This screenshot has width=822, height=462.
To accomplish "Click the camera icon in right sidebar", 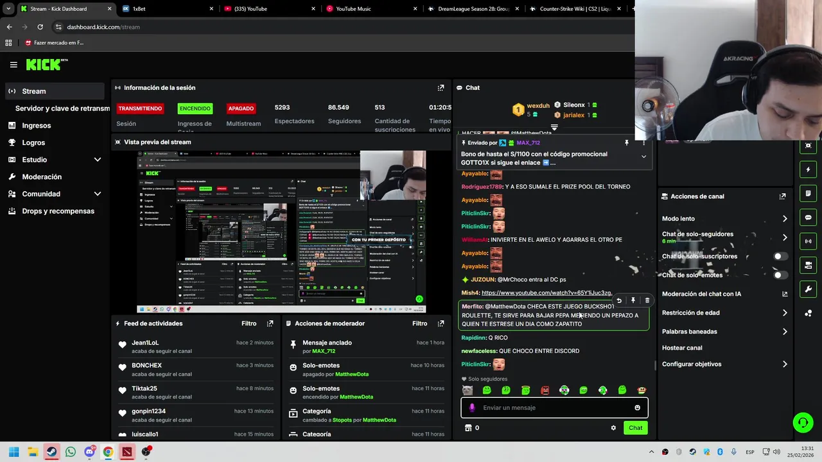I will tap(808, 265).
